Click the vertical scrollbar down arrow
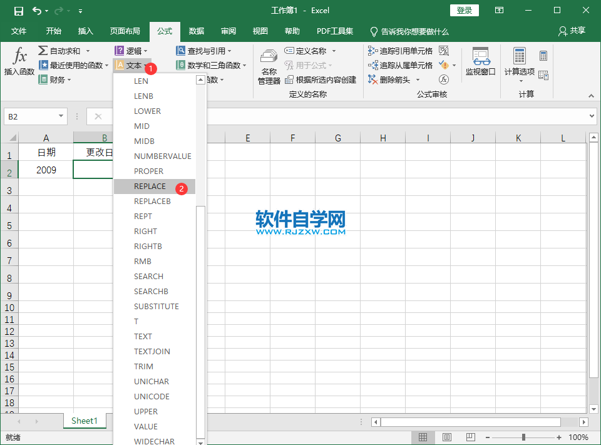Viewport: 601px width, 445px height. (593, 409)
